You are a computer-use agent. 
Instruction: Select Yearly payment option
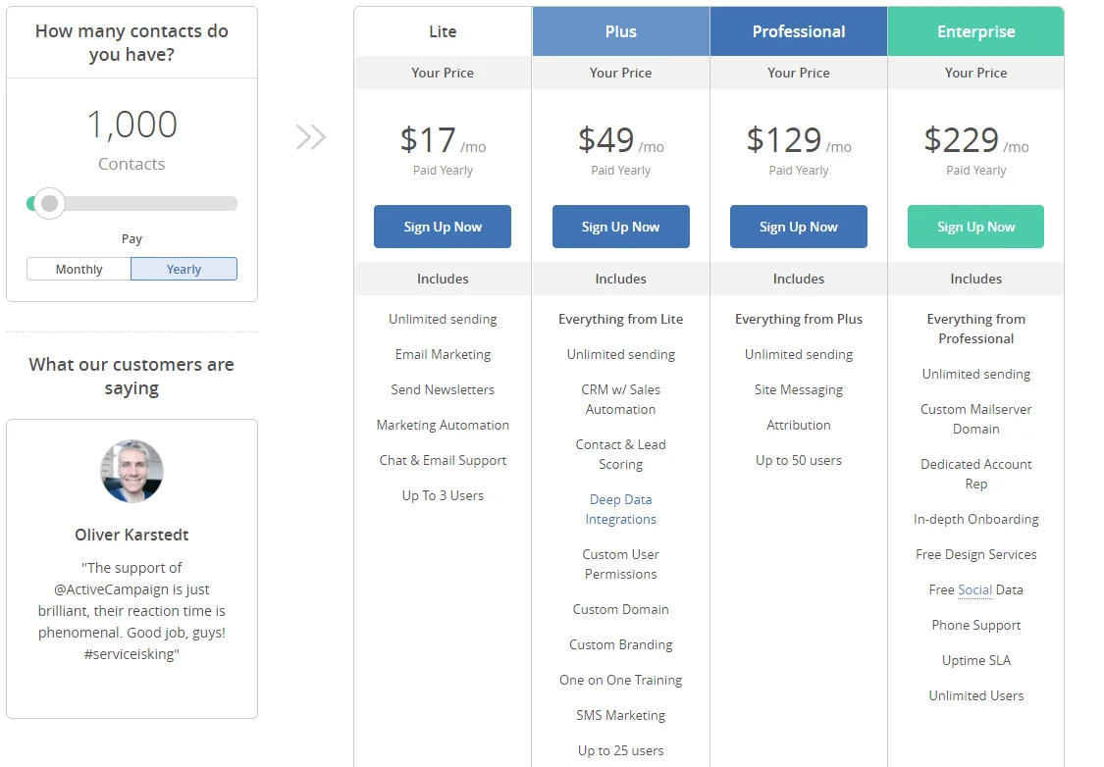click(x=184, y=269)
